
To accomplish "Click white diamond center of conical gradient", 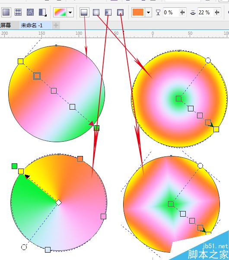I will [58, 203].
